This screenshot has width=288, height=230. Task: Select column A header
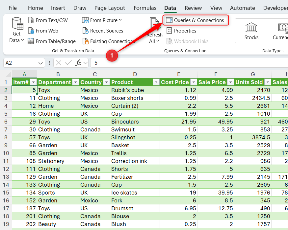tap(24, 74)
